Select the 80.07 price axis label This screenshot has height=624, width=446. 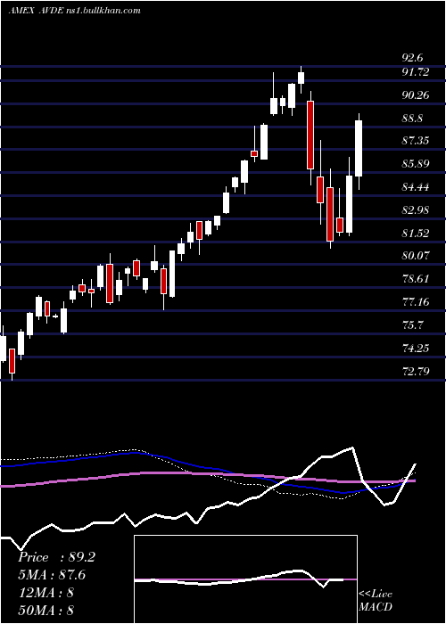416,255
